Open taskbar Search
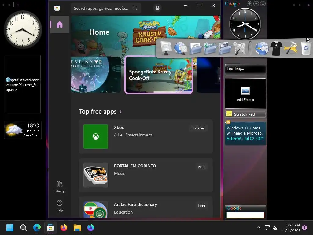 [x=23, y=228]
